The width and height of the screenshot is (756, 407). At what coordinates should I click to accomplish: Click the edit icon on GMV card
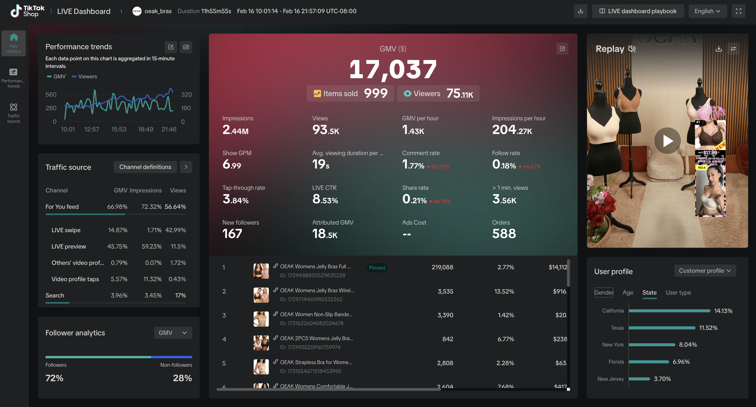562,49
